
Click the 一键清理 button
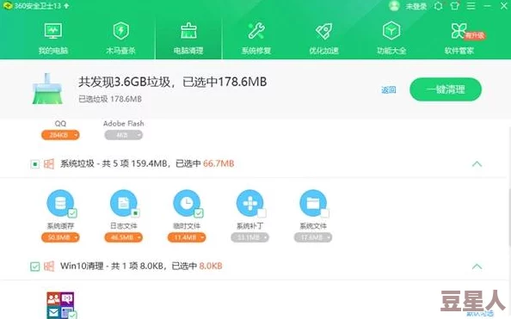pos(446,89)
